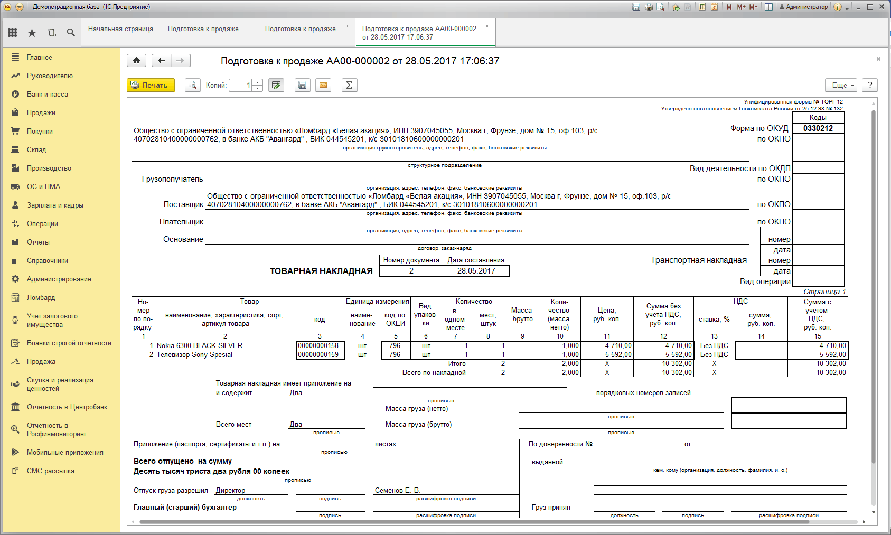Image resolution: width=891 pixels, height=535 pixels.
Task: Click the M memory button in title bar
Action: 729,7
